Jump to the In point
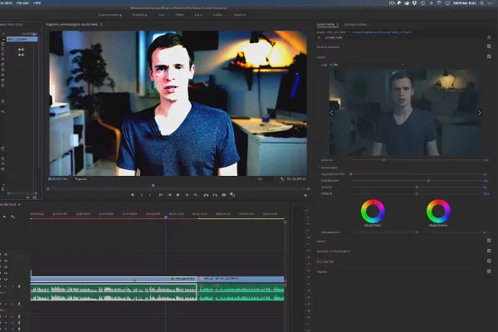The height and width of the screenshot is (332, 498). [161, 195]
